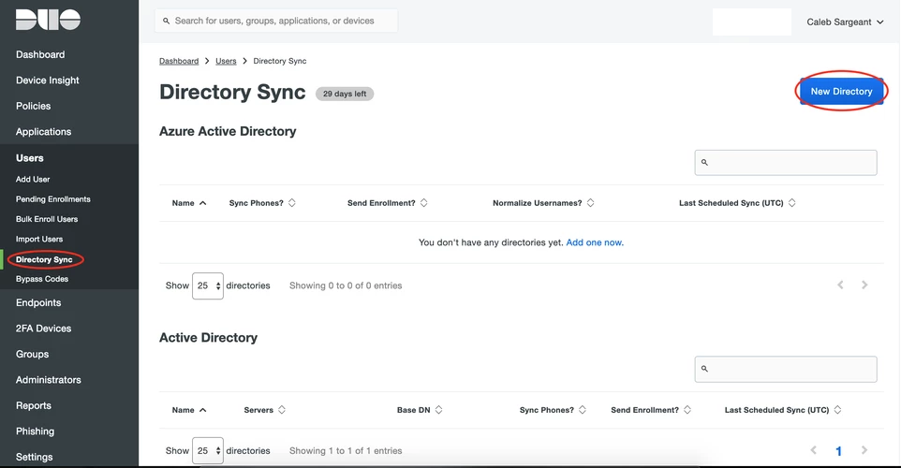Sort Active Directory table by Send Enrollment
901x468 pixels.
687,410
